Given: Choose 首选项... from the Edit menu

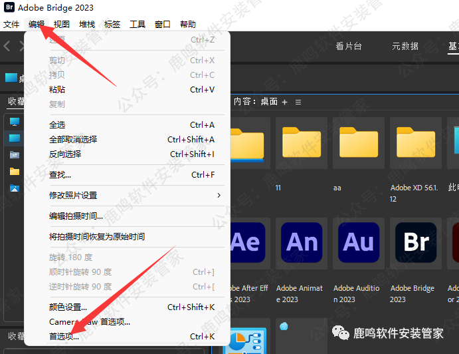Looking at the screenshot, I should [x=64, y=336].
